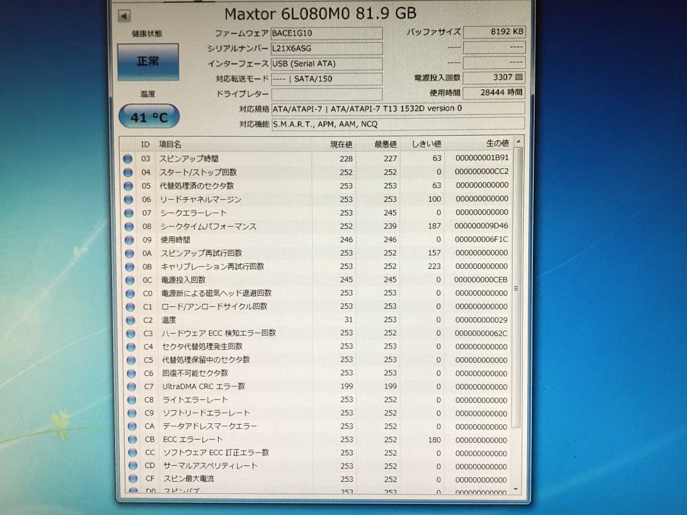The width and height of the screenshot is (687, 515).
Task: Click the raw value 000000000CEB
Action: tap(481, 280)
